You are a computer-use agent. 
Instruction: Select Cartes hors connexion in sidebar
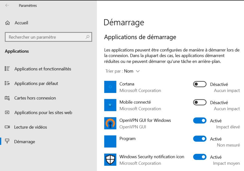pos(35,98)
